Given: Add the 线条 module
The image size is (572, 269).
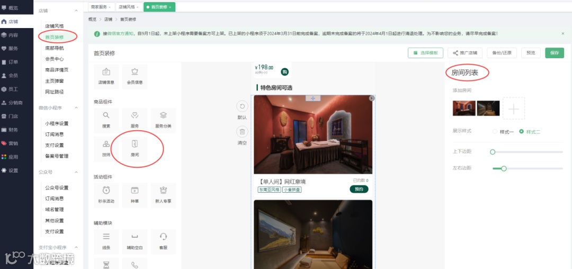Looking at the screenshot, I should pyautogui.click(x=106, y=241).
